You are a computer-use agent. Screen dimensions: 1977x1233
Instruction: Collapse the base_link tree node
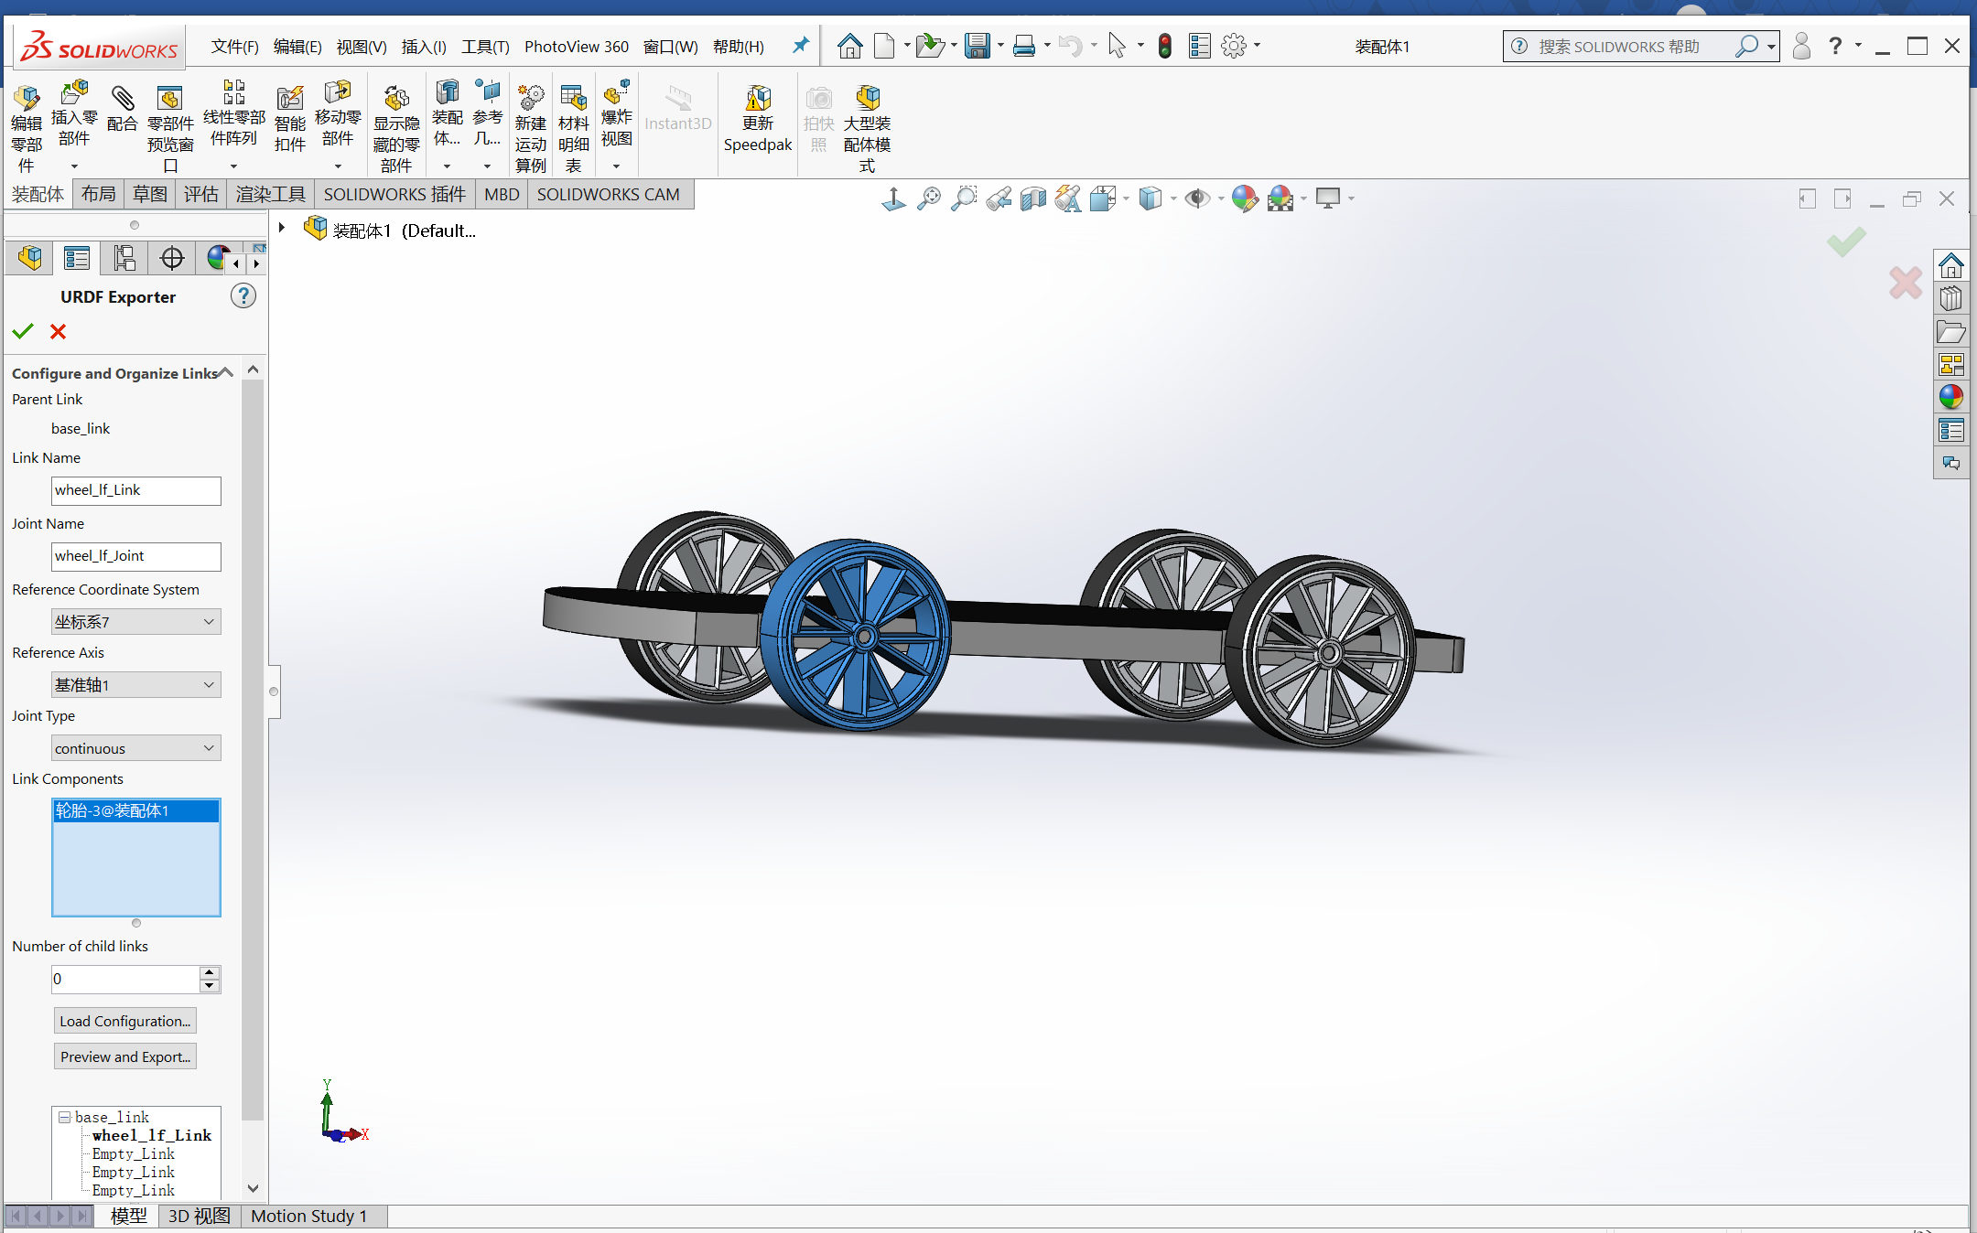[65, 1117]
